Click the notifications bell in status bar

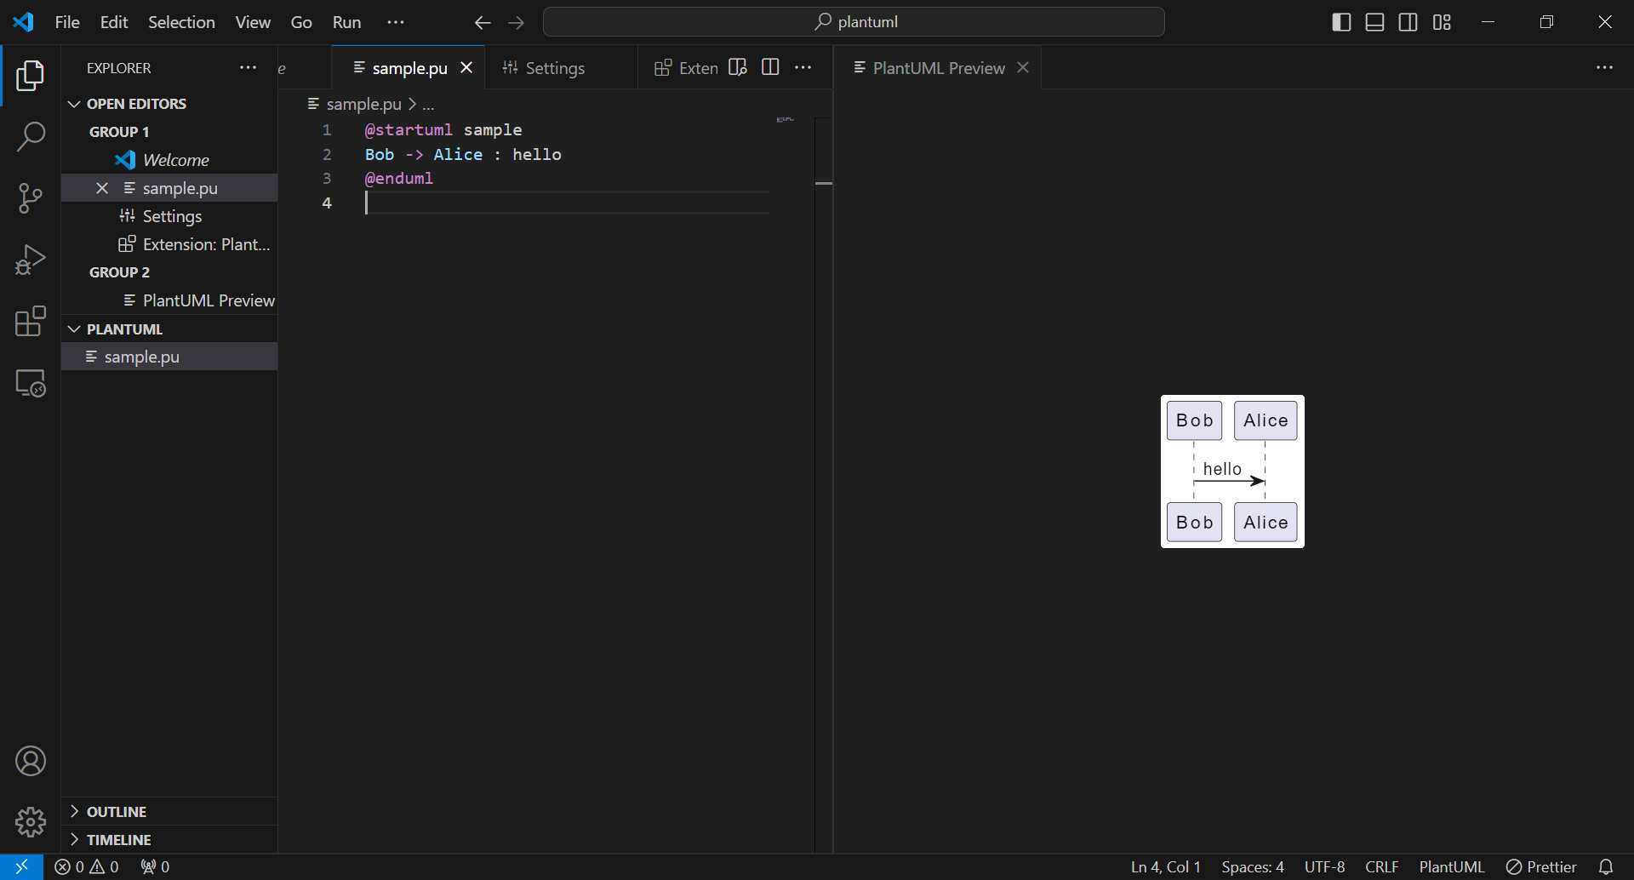click(x=1605, y=866)
